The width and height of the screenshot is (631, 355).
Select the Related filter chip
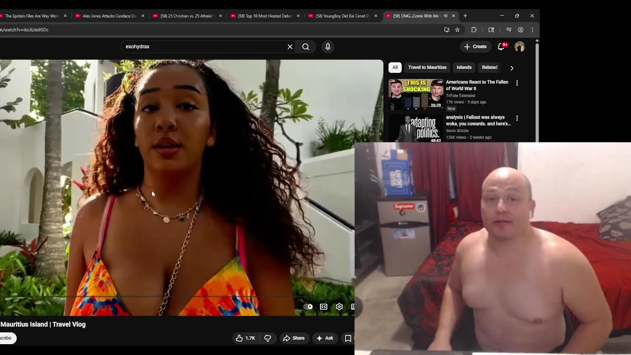pyautogui.click(x=490, y=68)
